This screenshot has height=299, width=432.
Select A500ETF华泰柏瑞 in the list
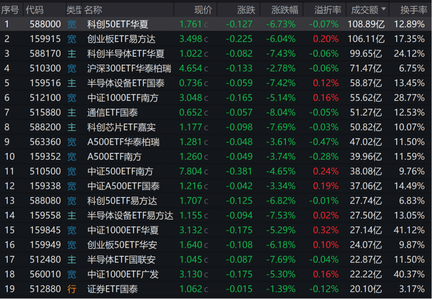click(123, 142)
